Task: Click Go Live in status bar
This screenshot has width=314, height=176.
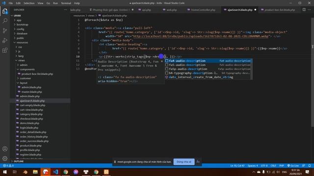Action: tap(293, 166)
